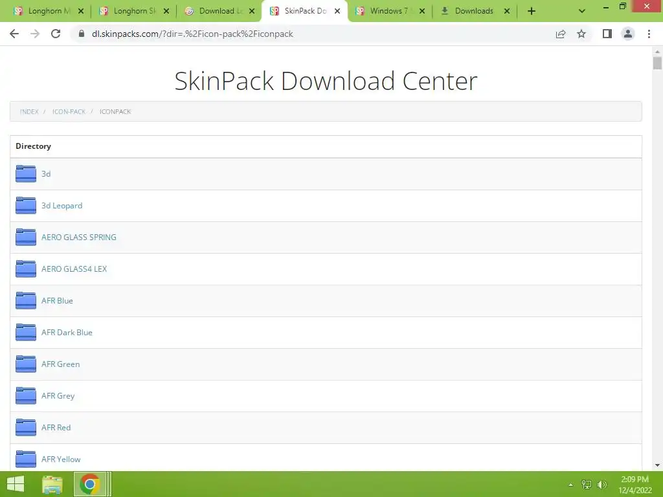This screenshot has width=663, height=497.
Task: Open the AERO GLASS SPRING link
Action: click(78, 237)
